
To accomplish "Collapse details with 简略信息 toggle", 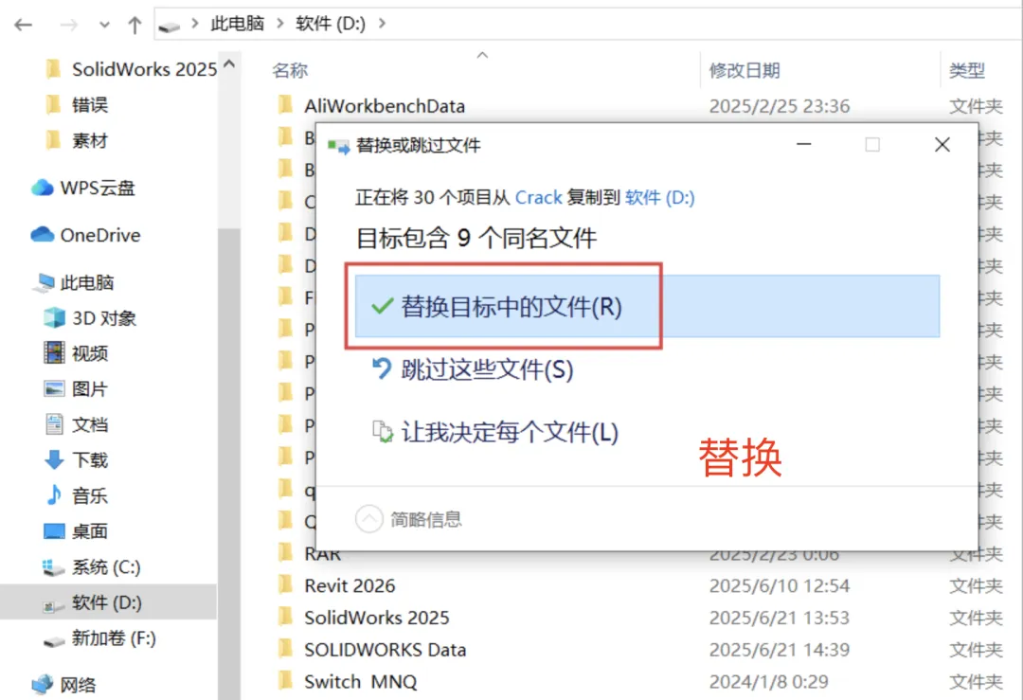I will pyautogui.click(x=409, y=519).
